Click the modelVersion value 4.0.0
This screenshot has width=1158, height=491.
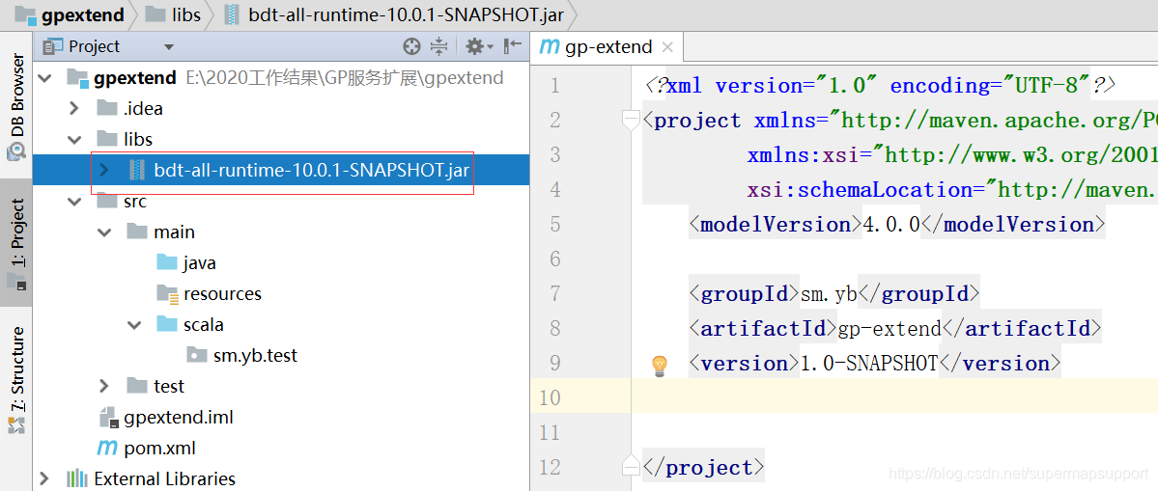[x=891, y=224]
